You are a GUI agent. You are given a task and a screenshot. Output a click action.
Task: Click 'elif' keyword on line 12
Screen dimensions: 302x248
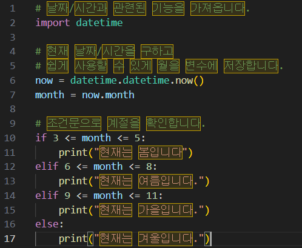click(x=47, y=167)
